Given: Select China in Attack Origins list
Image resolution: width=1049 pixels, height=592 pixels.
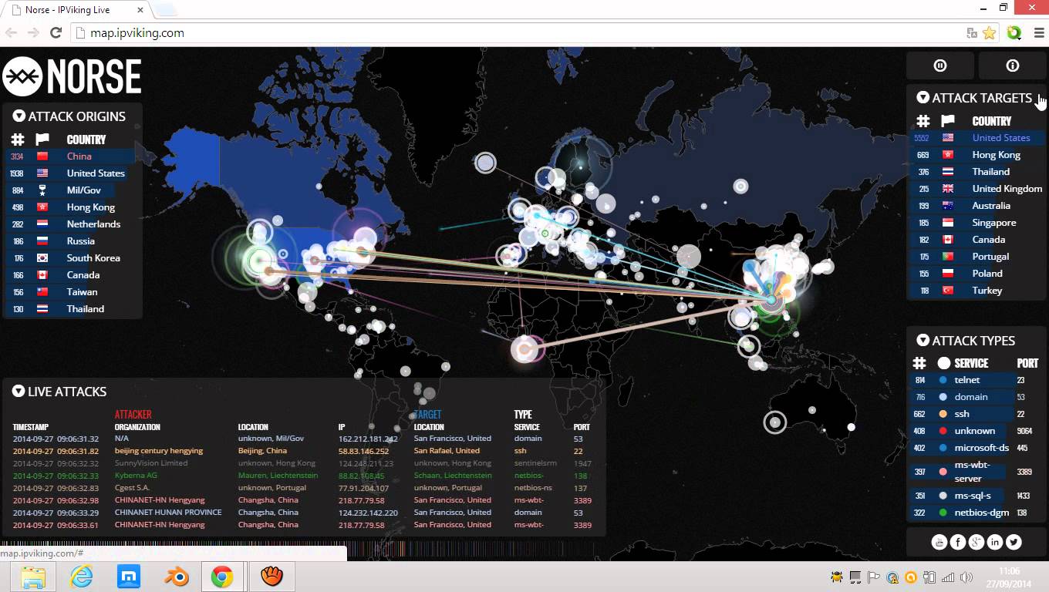Looking at the screenshot, I should coord(79,156).
